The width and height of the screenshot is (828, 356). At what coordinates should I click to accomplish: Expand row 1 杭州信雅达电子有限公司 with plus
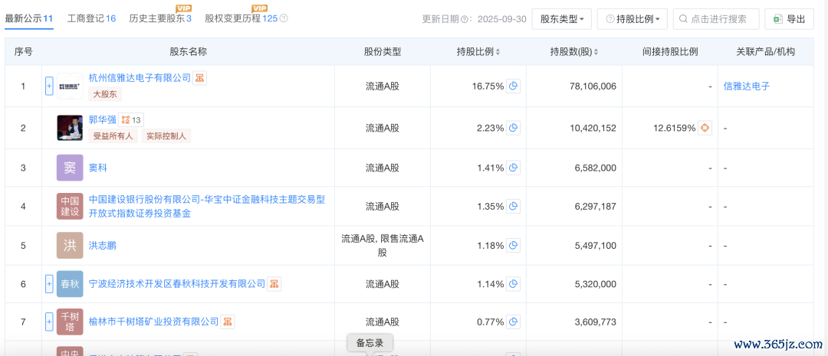click(49, 86)
